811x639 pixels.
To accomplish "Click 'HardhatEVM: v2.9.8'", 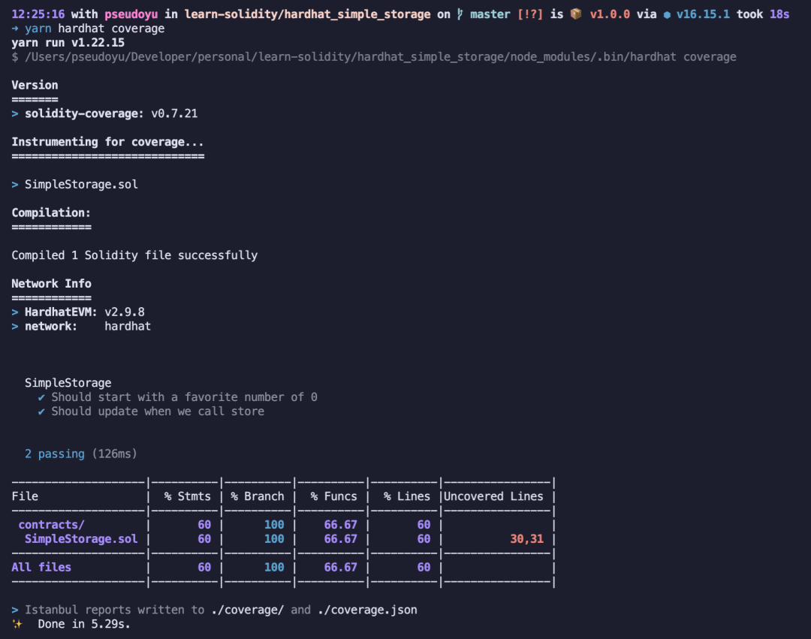I will (85, 312).
